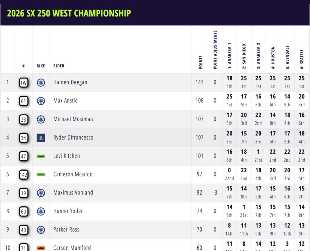Open rider Haiden Deegan's name
The height and width of the screenshot is (251, 310).
pyautogui.click(x=70, y=82)
